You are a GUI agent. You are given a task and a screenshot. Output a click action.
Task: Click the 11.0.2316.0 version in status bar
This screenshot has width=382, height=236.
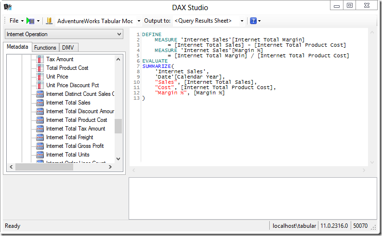click(x=334, y=226)
